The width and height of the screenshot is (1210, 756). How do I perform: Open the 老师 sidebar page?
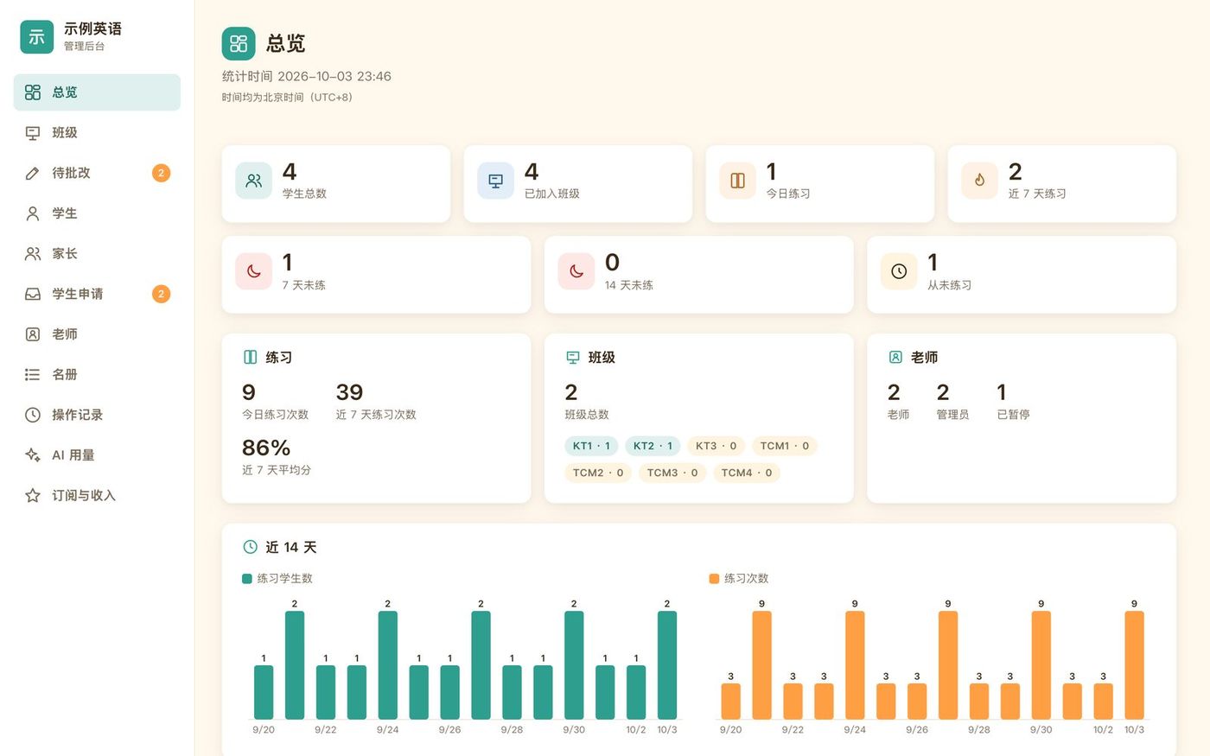tap(97, 334)
